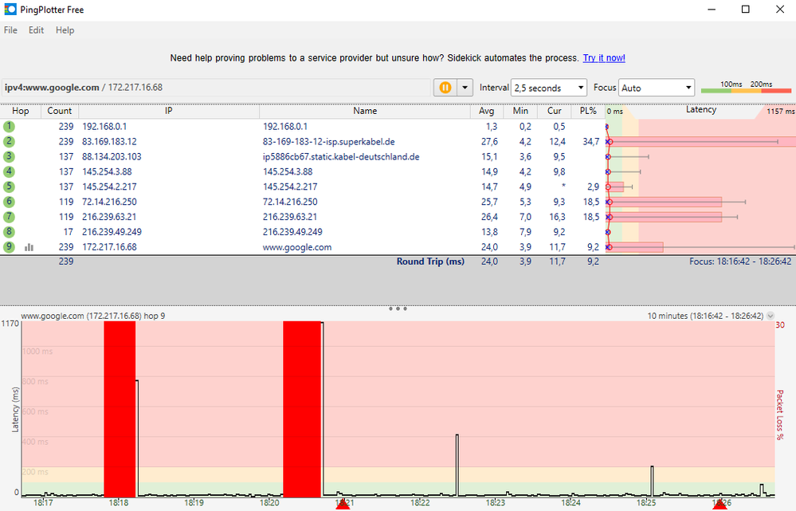Click the 100ms/200ms latency color scale
The image size is (796, 511).
[x=747, y=89]
